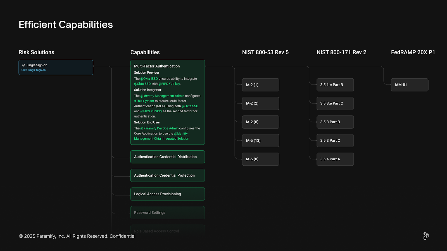Click @Okta SSO under Solution Provider
Image resolution: width=447 pixels, height=251 pixels.
coord(142,84)
